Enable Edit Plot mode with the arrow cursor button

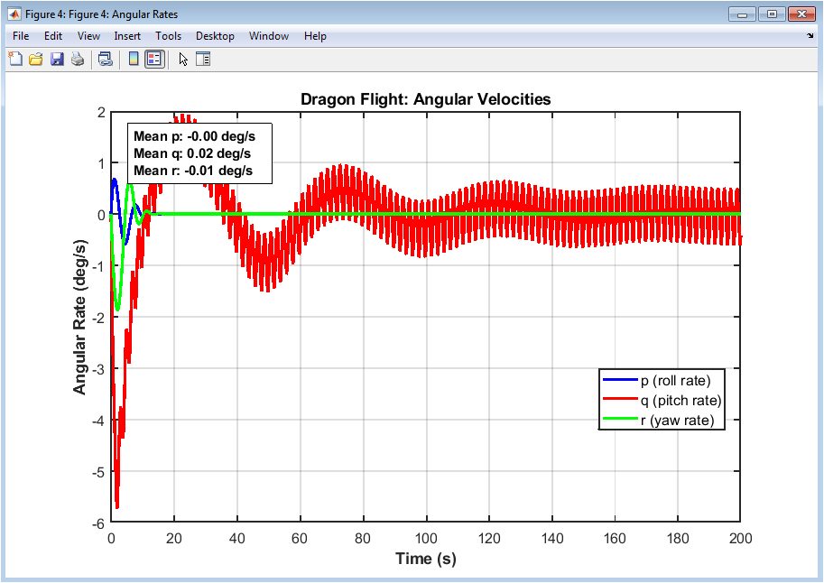coord(183,60)
